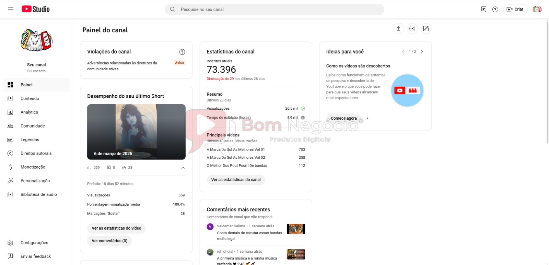Open Legendas in the sidebar
549x265 pixels.
click(36, 140)
